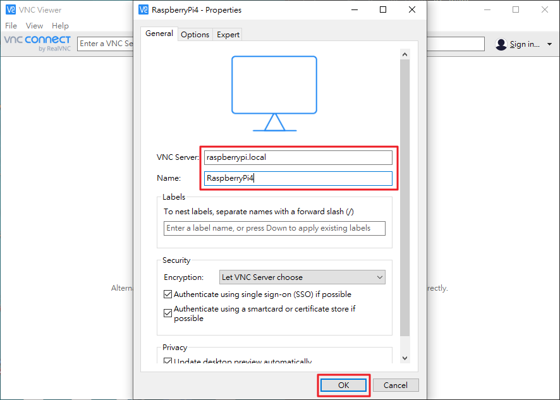560x400 pixels.
Task: Click the scrollbar down arrow in dialog
Action: (x=405, y=358)
